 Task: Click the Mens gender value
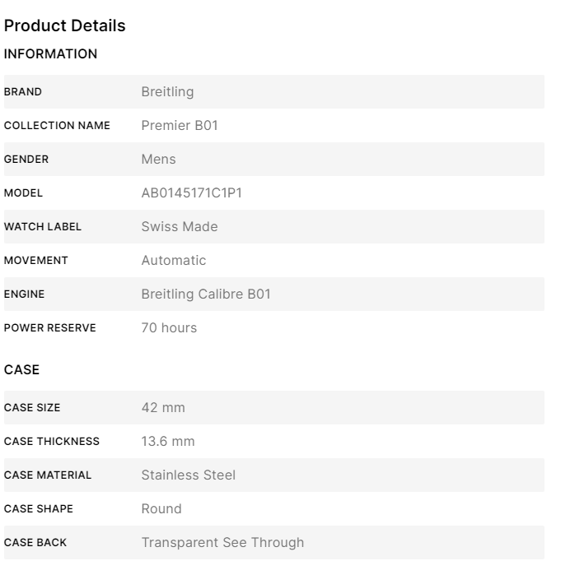158,160
